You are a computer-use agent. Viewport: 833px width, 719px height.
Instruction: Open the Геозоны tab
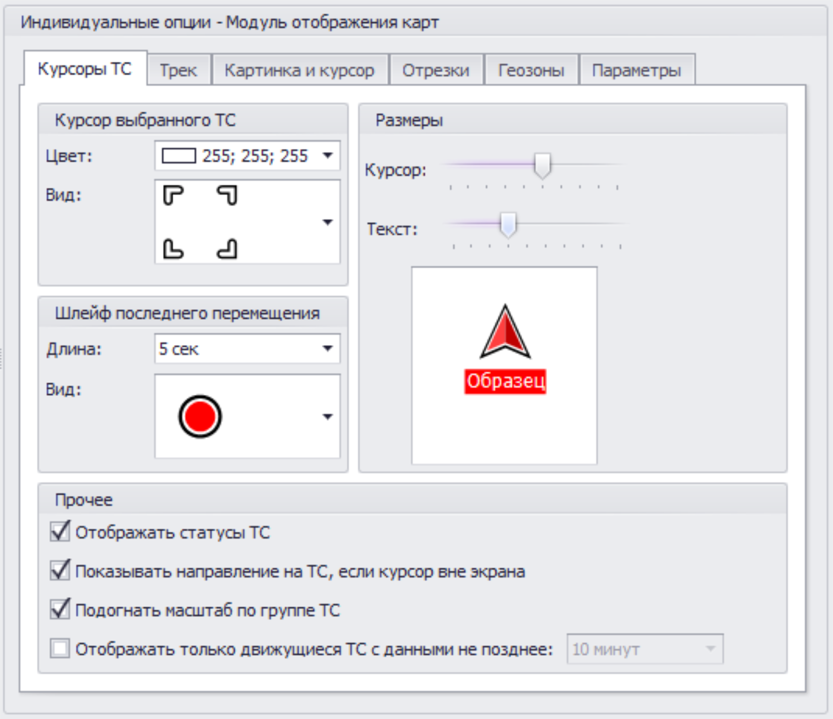tap(531, 70)
